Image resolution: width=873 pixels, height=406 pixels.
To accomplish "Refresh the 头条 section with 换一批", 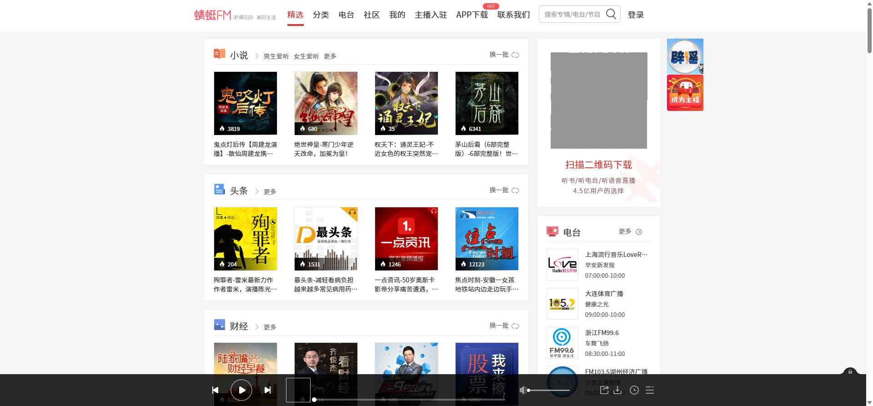I will click(504, 190).
